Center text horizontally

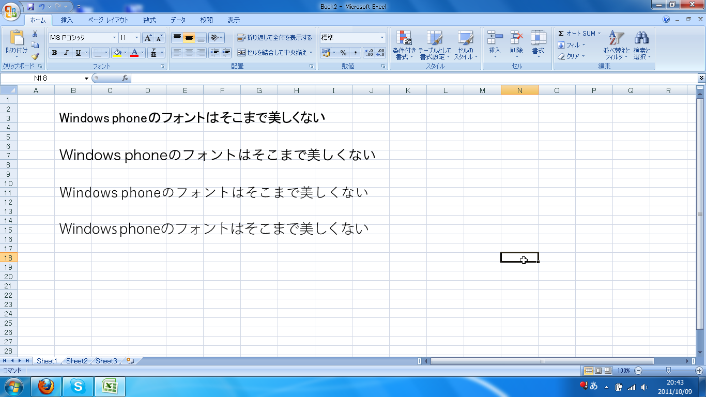(189, 53)
